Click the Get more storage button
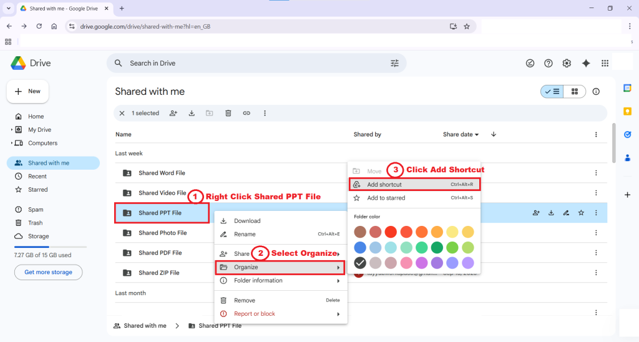This screenshot has width=639, height=342. tap(48, 272)
